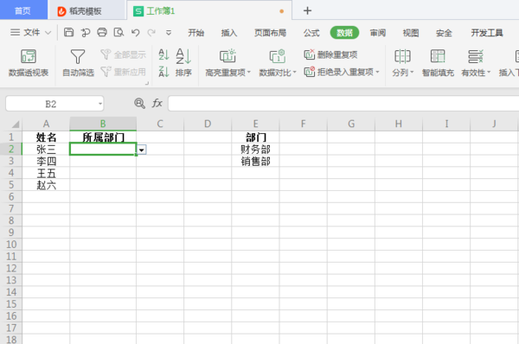Open the Security (安全) tab
519x344 pixels.
444,33
